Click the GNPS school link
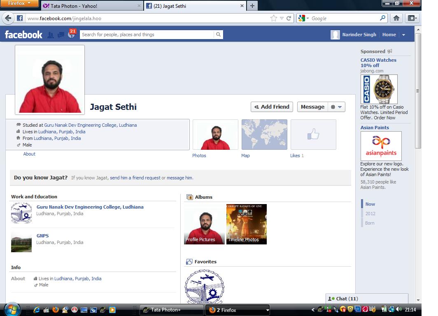Image resolution: width=438 pixels, height=316 pixels. (42, 236)
